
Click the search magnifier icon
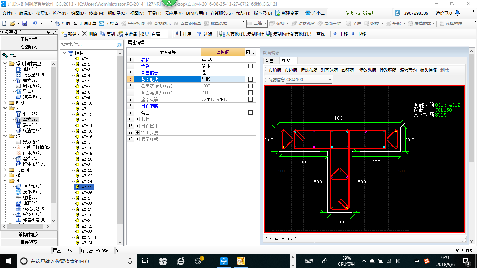(119, 45)
